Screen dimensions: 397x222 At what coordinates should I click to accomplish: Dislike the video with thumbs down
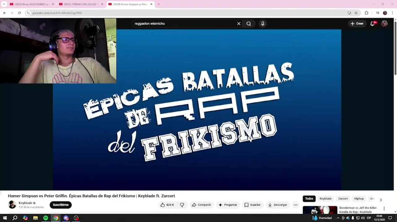click(x=182, y=205)
